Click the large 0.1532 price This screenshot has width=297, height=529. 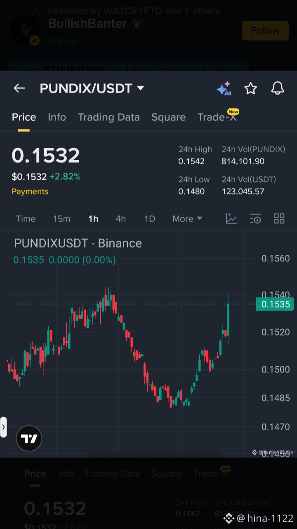46,156
